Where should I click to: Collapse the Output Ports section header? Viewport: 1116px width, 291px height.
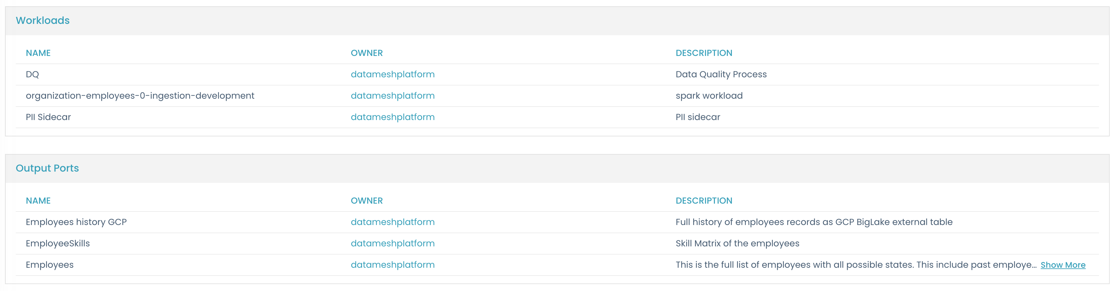47,168
